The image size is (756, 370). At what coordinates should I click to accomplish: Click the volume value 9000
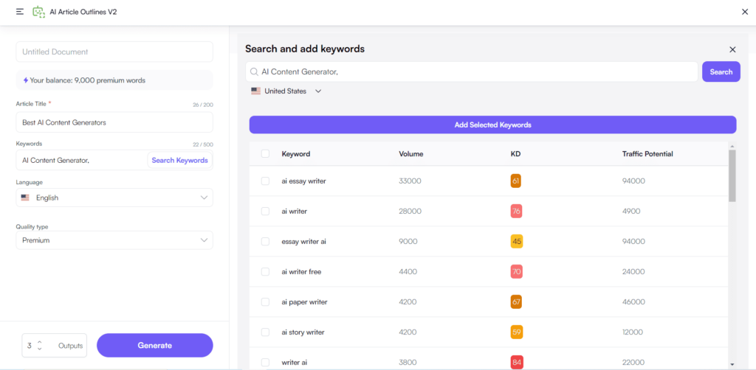tap(408, 242)
